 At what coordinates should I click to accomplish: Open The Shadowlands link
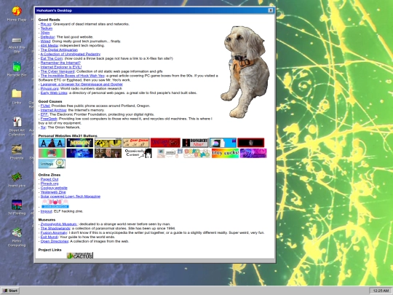click(55, 228)
